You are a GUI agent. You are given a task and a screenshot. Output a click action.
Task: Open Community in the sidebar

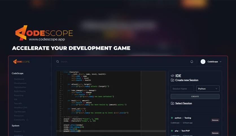[19, 120]
